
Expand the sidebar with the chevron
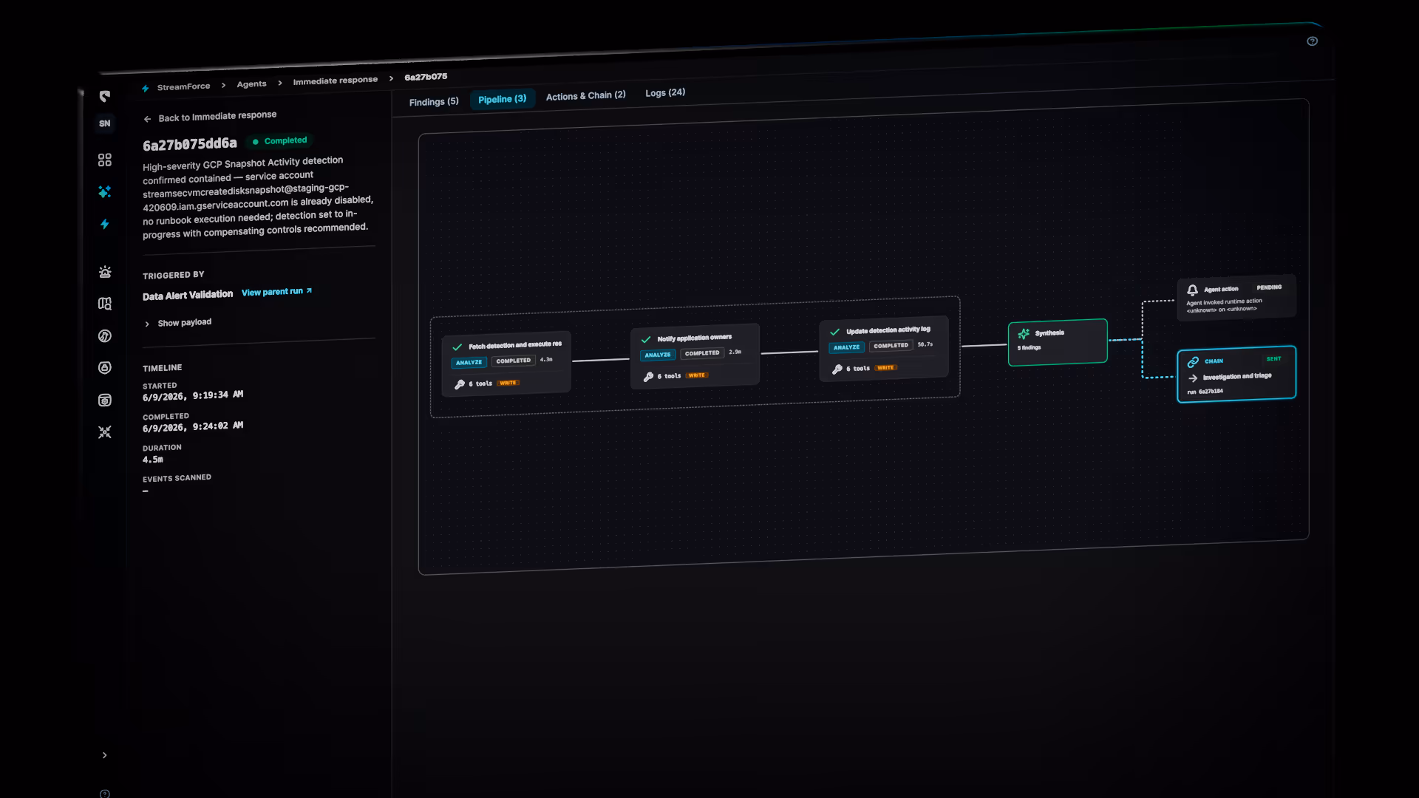[x=105, y=755]
